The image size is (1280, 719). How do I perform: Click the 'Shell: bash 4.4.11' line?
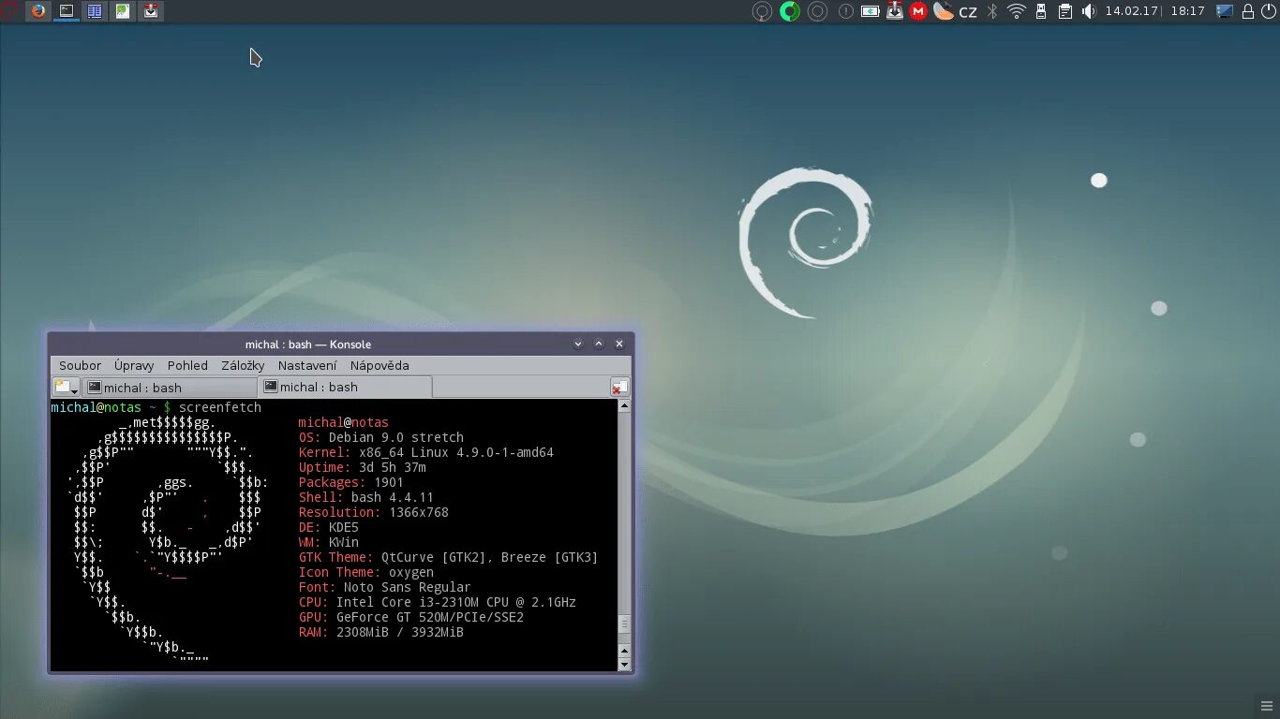366,497
